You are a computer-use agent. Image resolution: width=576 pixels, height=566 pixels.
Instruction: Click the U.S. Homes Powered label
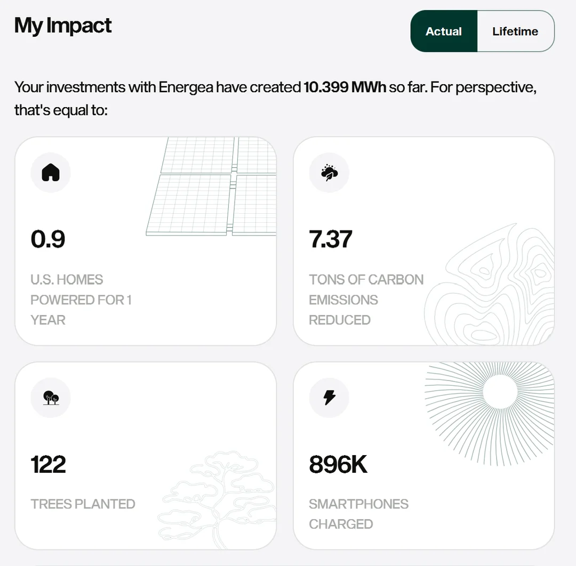point(81,300)
